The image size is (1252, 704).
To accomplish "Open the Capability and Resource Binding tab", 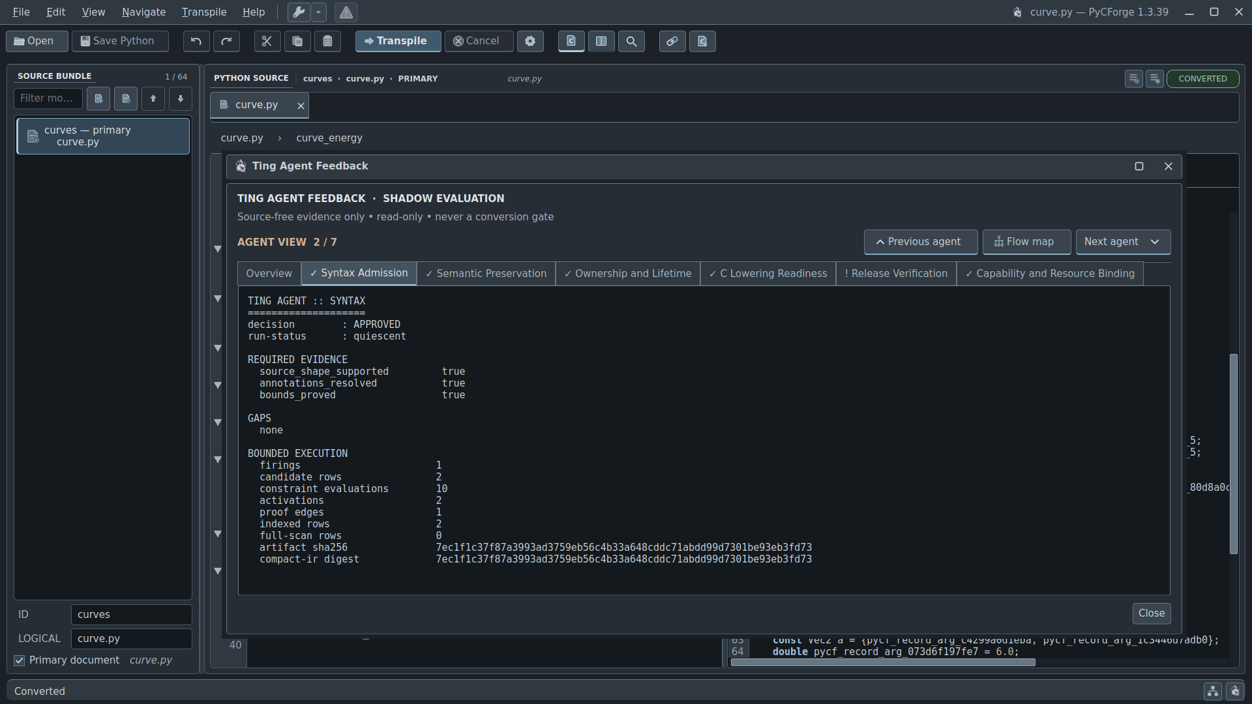I will (1050, 274).
